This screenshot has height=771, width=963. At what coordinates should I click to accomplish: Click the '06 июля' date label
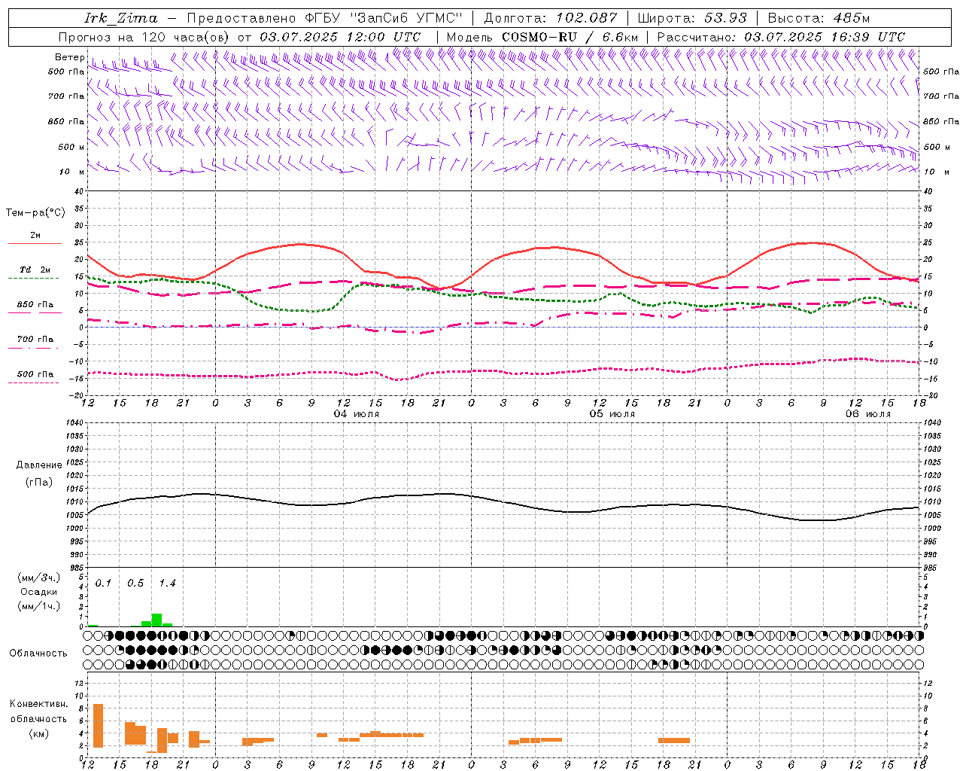(x=867, y=414)
